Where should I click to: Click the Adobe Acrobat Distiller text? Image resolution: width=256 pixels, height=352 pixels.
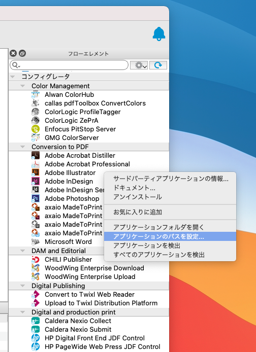[x=80, y=155]
